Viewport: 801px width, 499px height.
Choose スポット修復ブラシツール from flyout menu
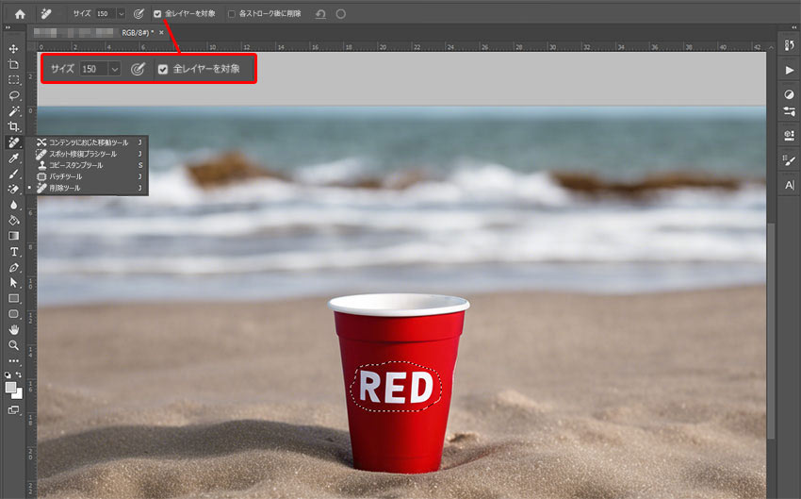pos(83,154)
